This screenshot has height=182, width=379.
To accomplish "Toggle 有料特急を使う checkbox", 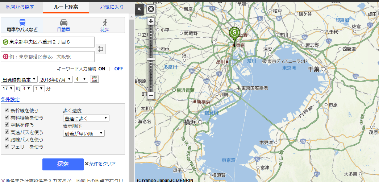I will click(7, 117).
